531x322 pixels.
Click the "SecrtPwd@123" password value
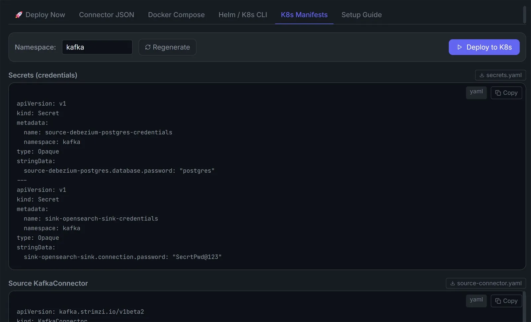coord(197,257)
